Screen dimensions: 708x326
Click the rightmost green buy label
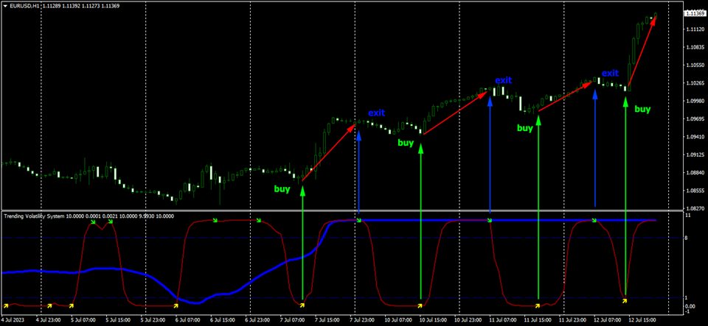click(642, 109)
